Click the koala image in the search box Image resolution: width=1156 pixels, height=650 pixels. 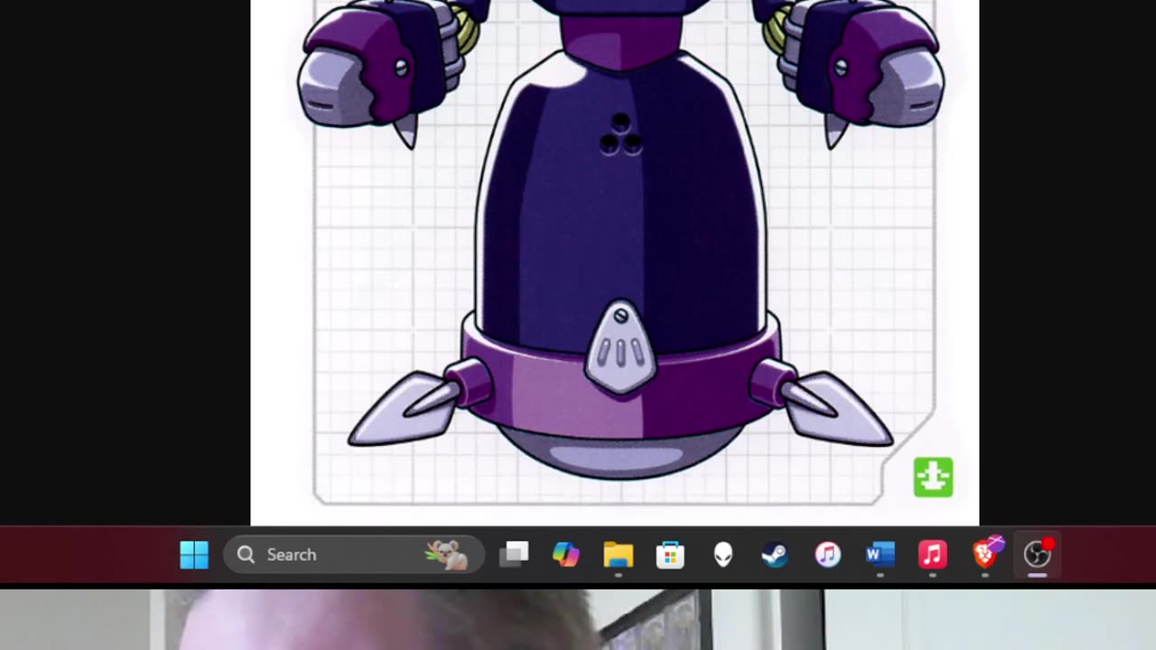click(448, 554)
